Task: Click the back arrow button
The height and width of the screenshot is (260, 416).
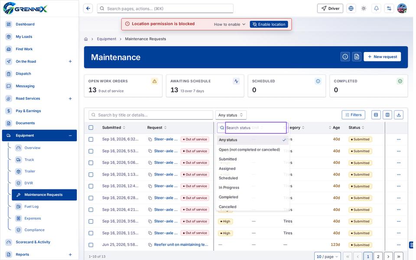Action: (x=88, y=9)
